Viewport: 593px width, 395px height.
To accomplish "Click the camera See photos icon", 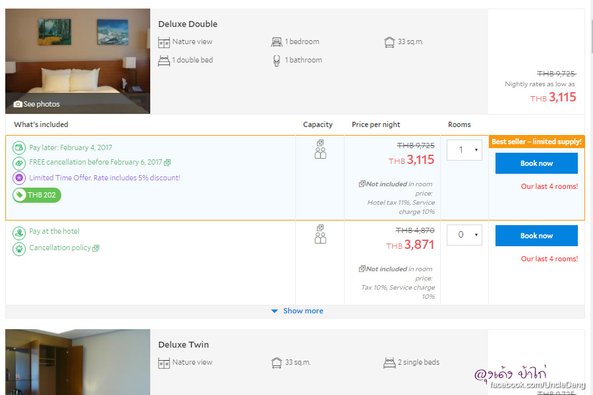I will [x=18, y=104].
